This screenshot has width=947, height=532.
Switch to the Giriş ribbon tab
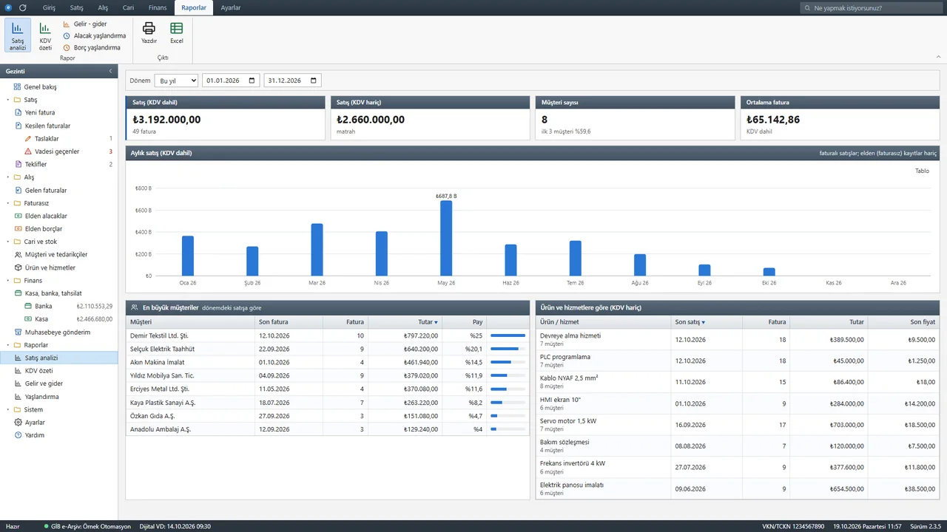pos(49,8)
